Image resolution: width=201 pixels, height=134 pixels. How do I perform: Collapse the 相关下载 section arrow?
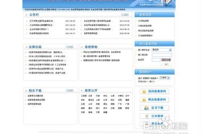pyautogui.click(x=26, y=91)
